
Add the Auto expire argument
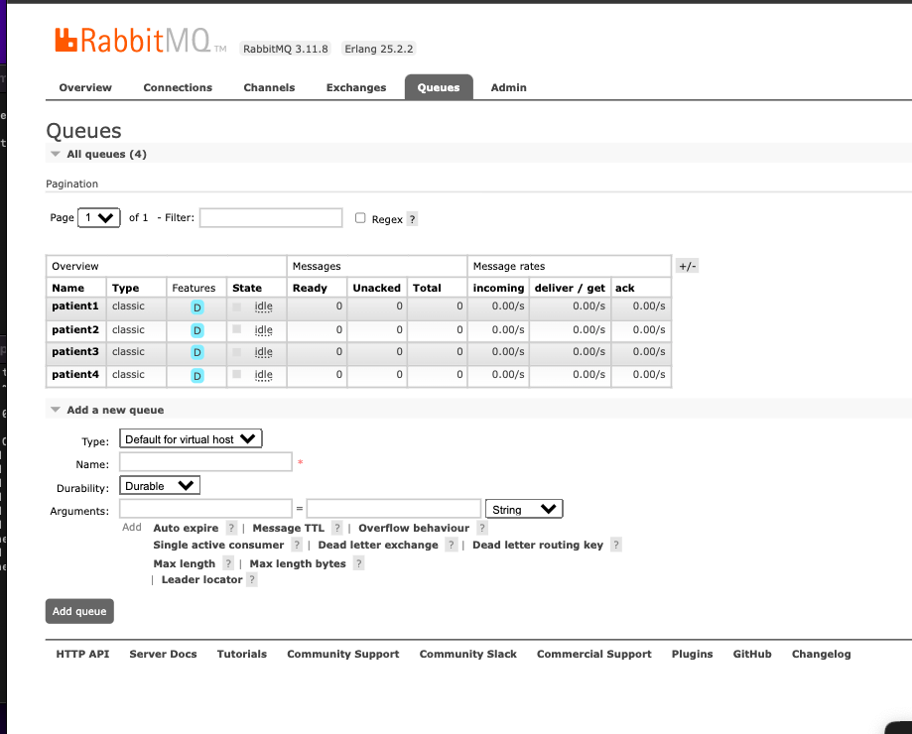click(187, 528)
